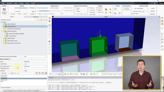Open the Parallel menu
This screenshot has height=92, width=164.
tap(33, 3)
